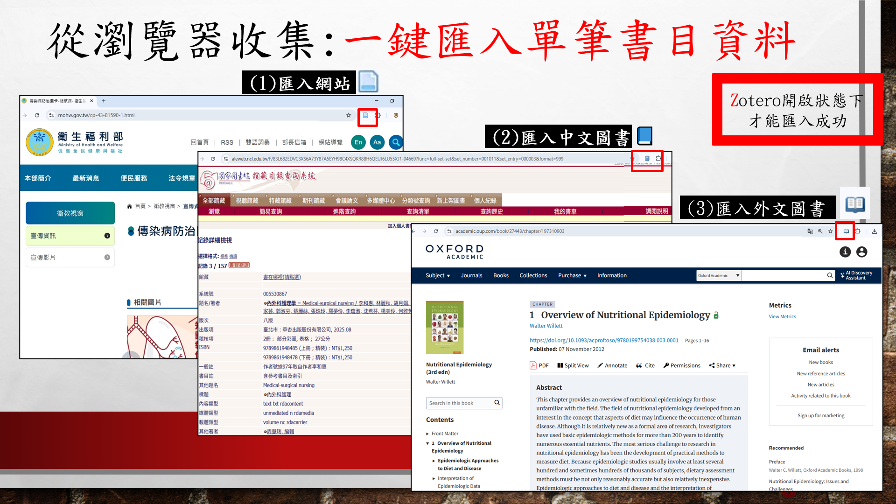This screenshot has height=504, width=896.
Task: Reload the aleweb.ncl.edu.tw page
Action: point(213,159)
